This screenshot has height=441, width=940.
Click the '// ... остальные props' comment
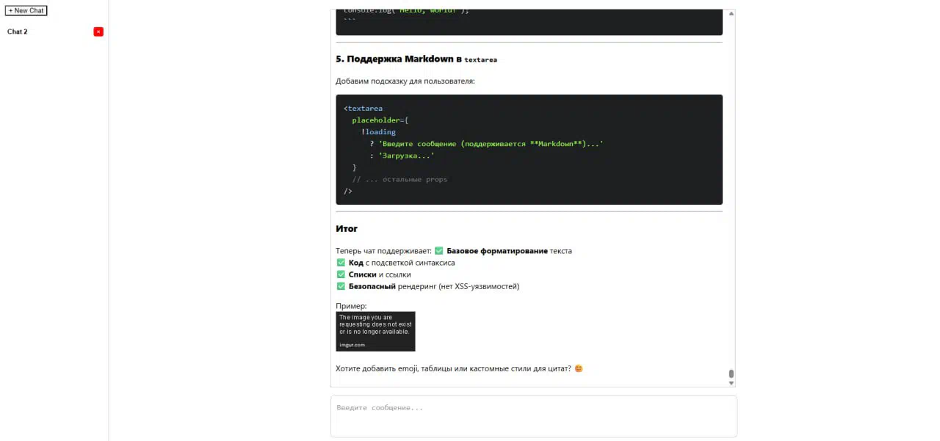pos(399,179)
